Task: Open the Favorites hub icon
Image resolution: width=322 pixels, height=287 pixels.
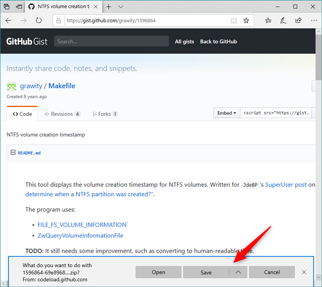Action: click(x=268, y=20)
